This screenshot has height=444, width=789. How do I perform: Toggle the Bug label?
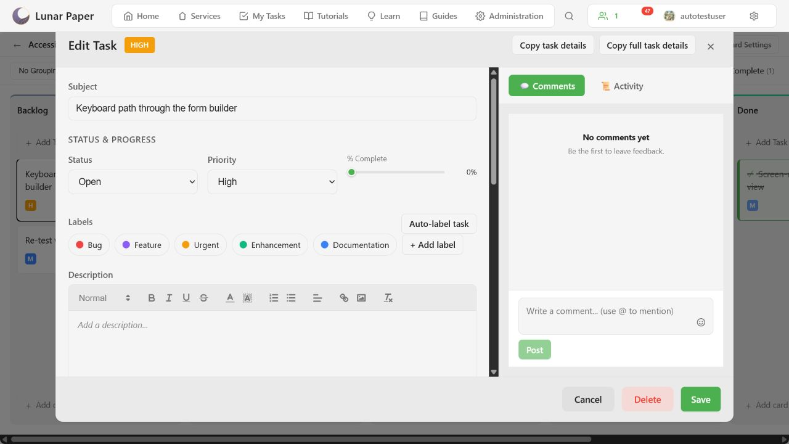pos(89,245)
